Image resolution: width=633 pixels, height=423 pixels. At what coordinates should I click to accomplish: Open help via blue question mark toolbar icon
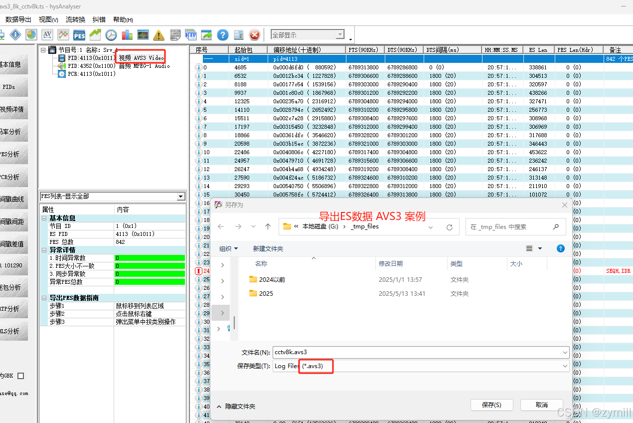(223, 35)
